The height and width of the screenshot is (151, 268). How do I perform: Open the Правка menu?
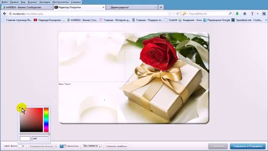(x=14, y=2)
